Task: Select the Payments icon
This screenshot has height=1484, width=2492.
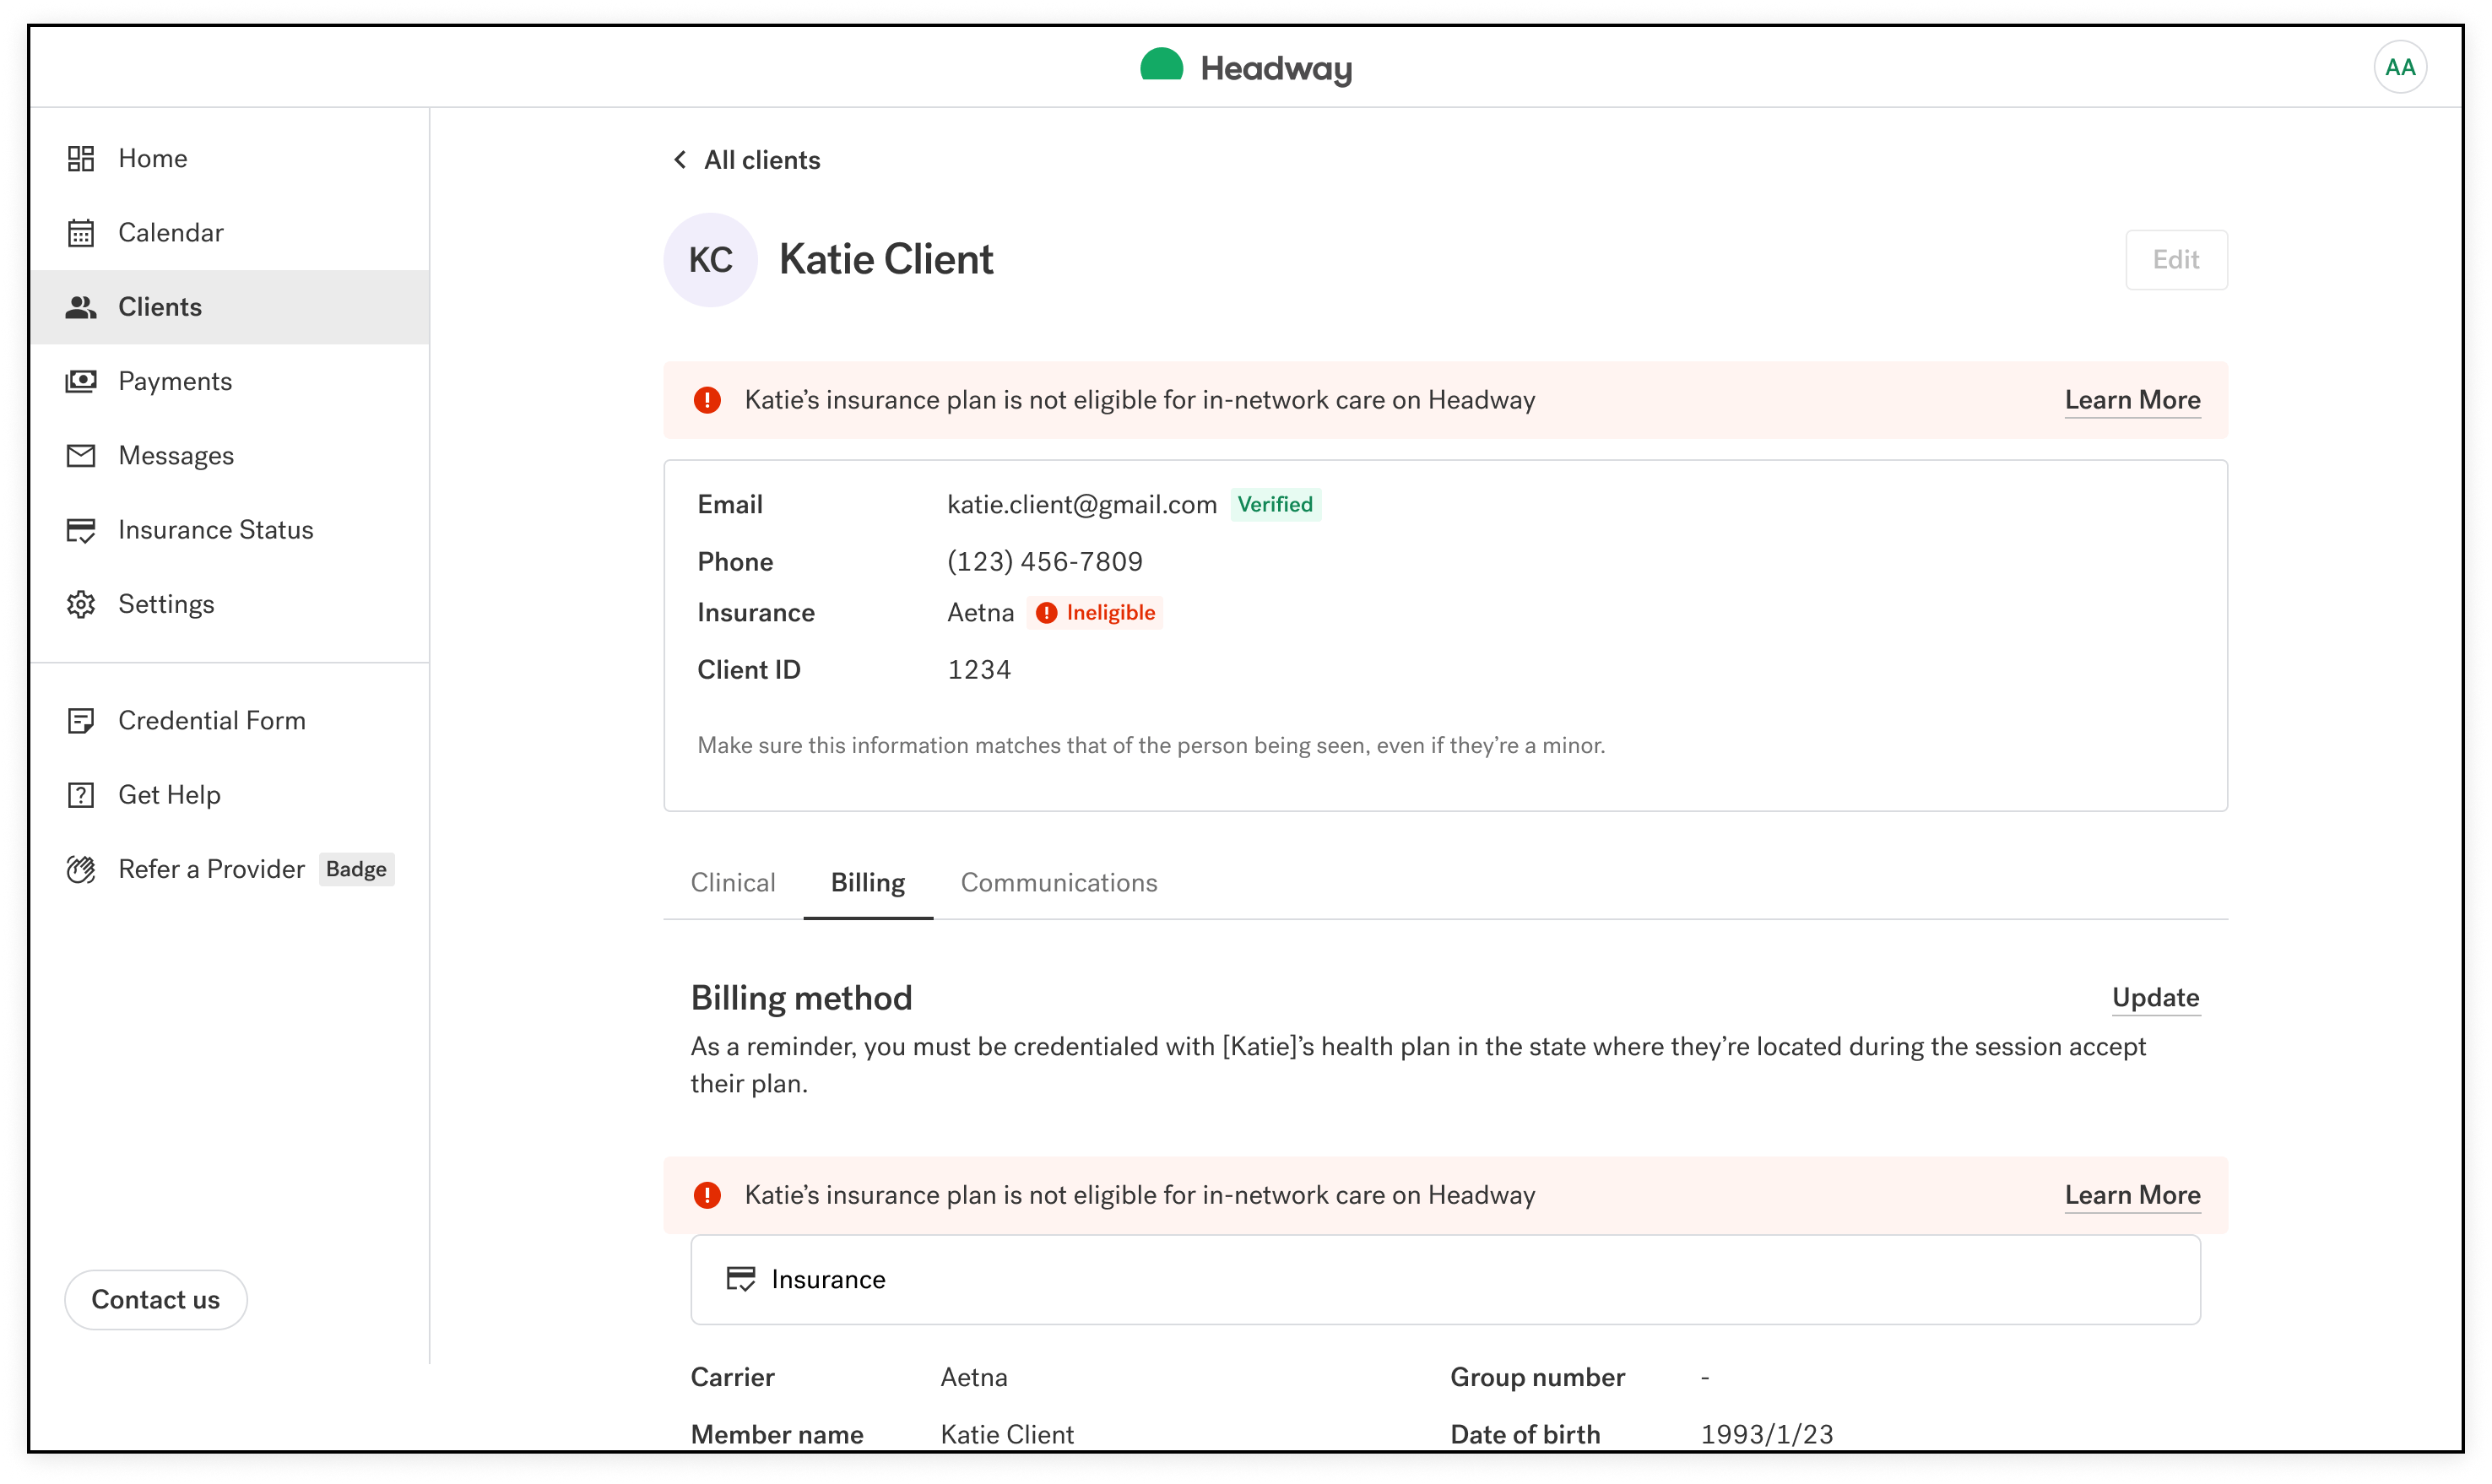Action: coord(81,380)
